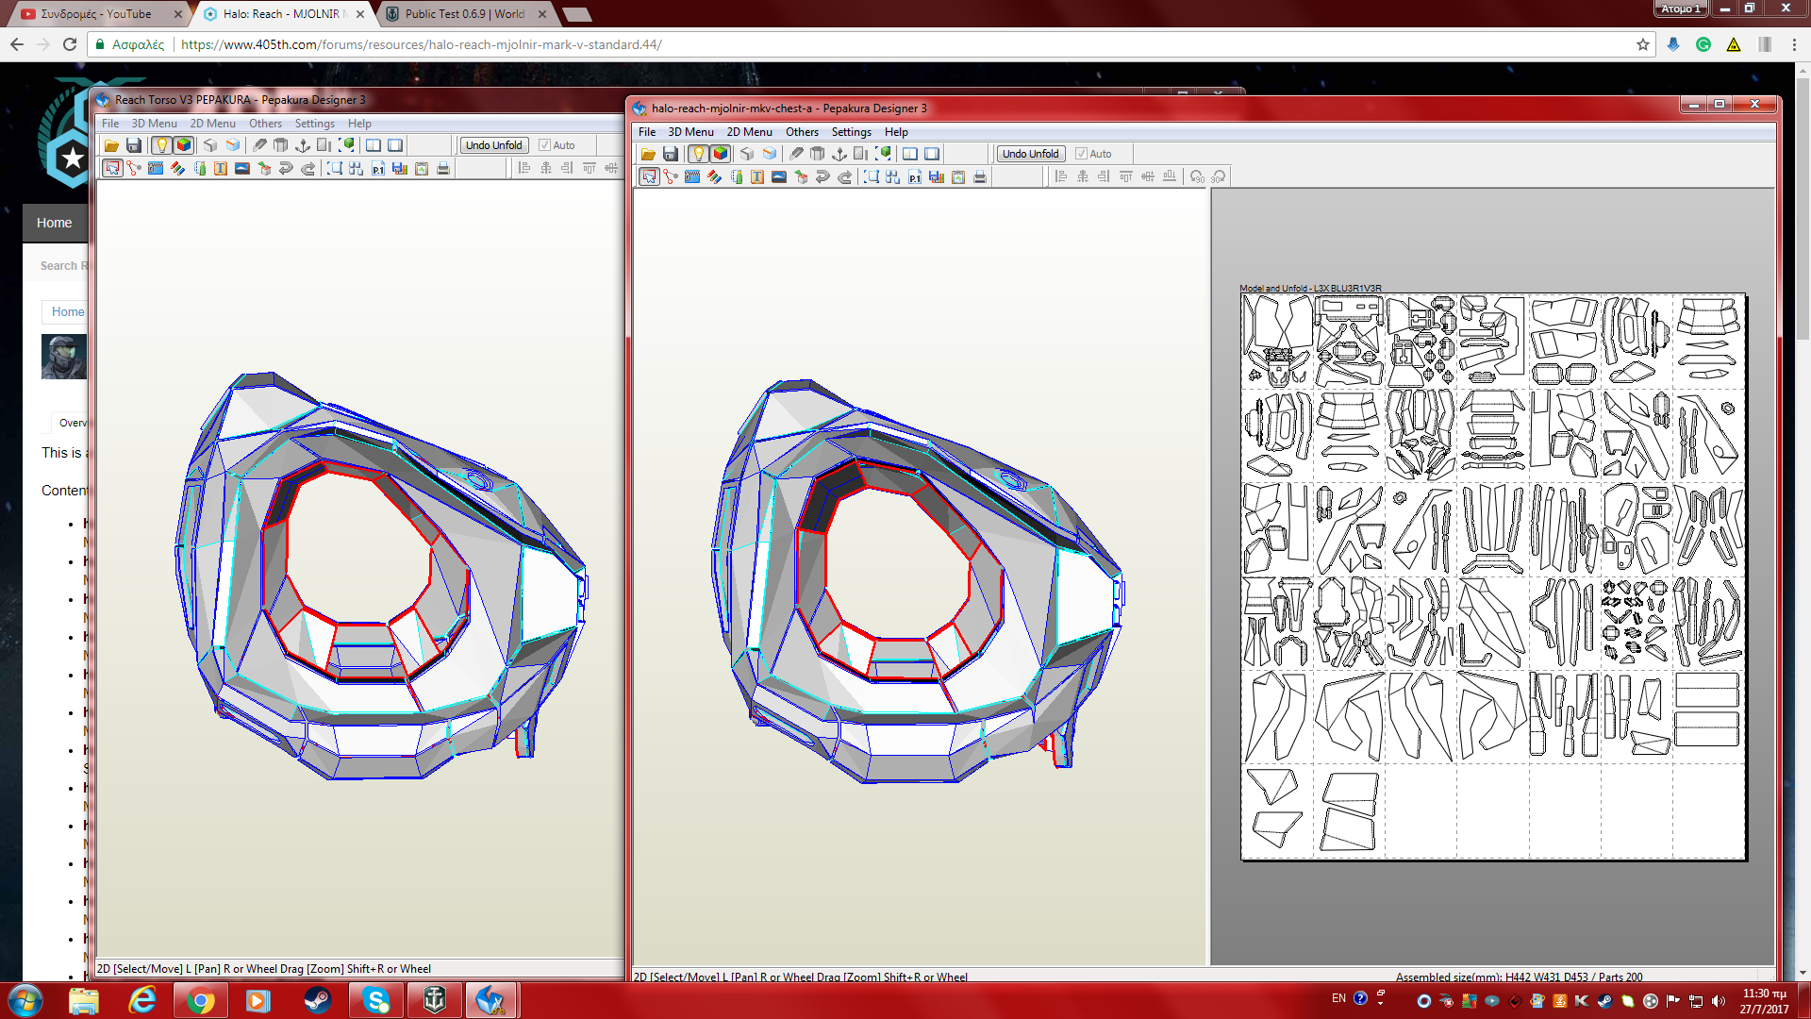
Task: Choose Select/Move tool in chest-a window
Action: [649, 176]
